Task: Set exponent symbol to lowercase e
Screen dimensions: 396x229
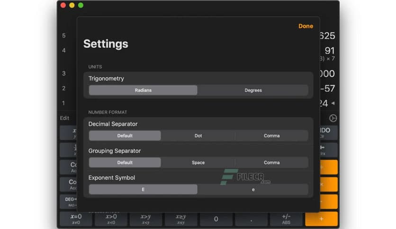Action: (253, 189)
